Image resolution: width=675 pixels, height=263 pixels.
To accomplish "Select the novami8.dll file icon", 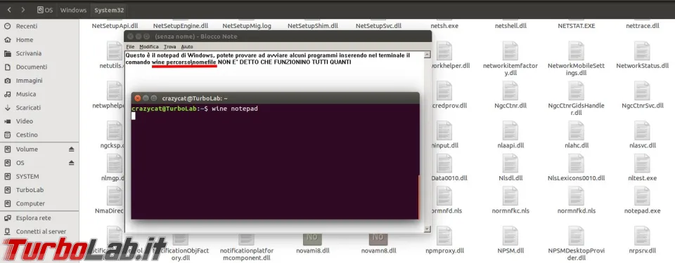I will (x=312, y=239).
